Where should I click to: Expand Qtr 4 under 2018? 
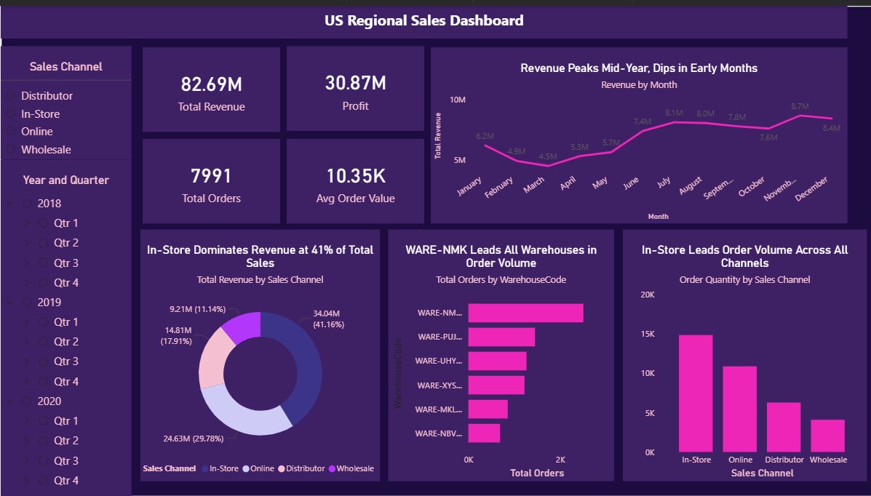(x=27, y=283)
